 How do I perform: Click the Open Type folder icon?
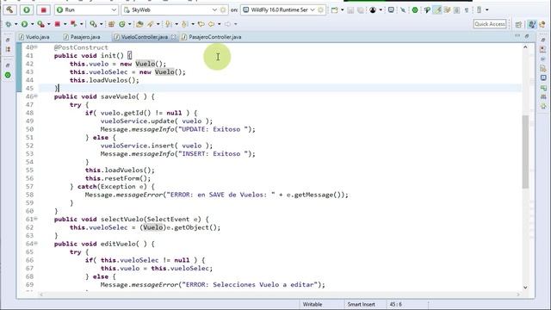139,24
